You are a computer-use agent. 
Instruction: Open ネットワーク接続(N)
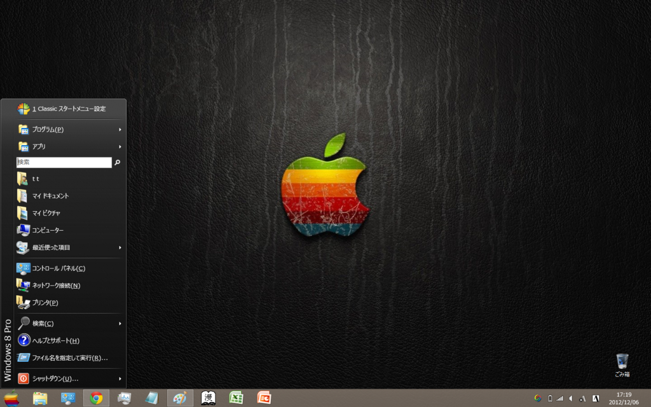[x=69, y=286]
